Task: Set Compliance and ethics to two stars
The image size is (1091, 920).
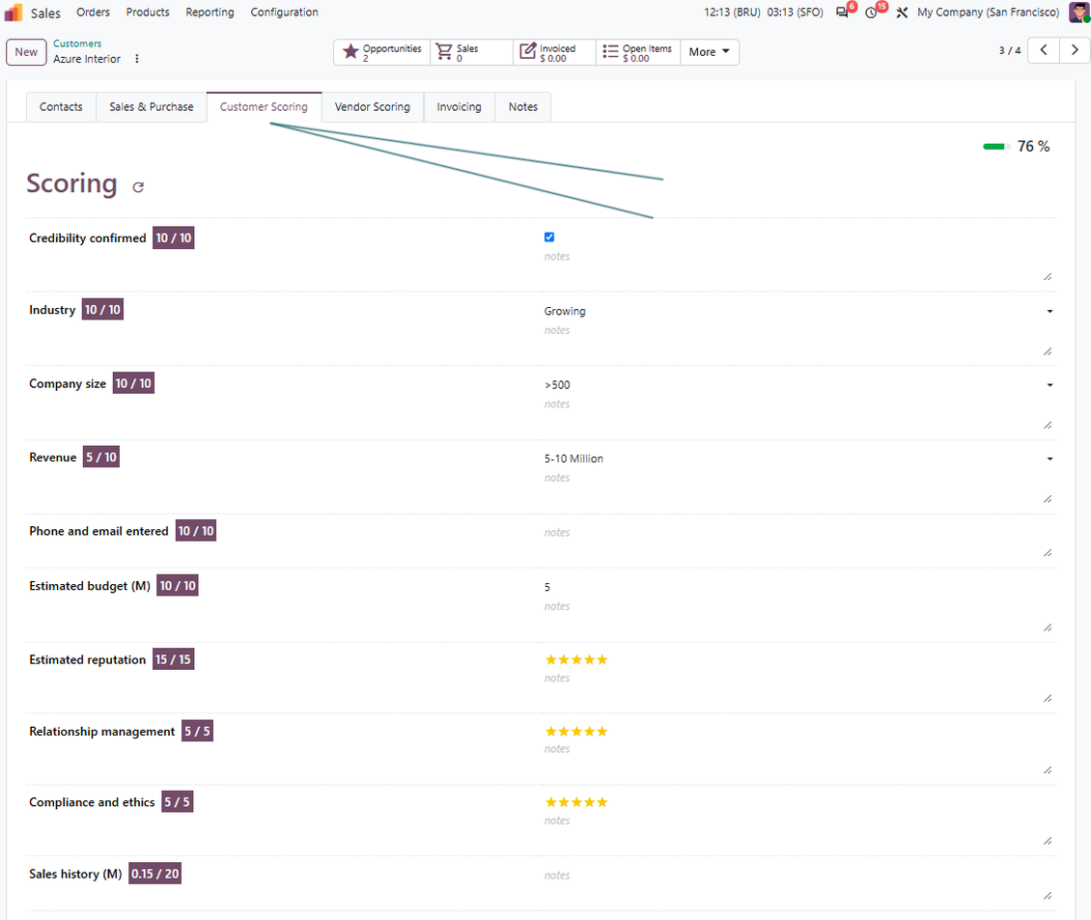Action: [564, 802]
